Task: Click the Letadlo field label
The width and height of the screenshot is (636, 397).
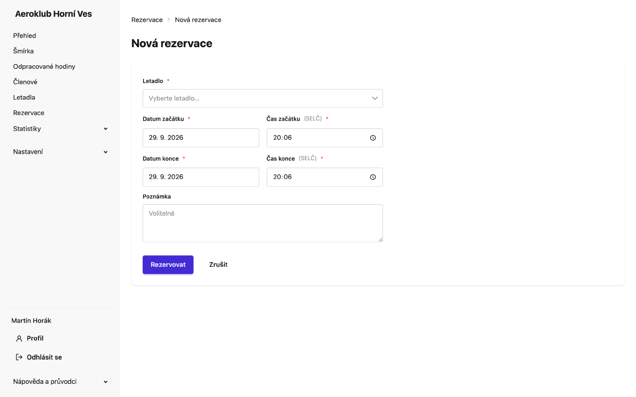Action: 153,81
